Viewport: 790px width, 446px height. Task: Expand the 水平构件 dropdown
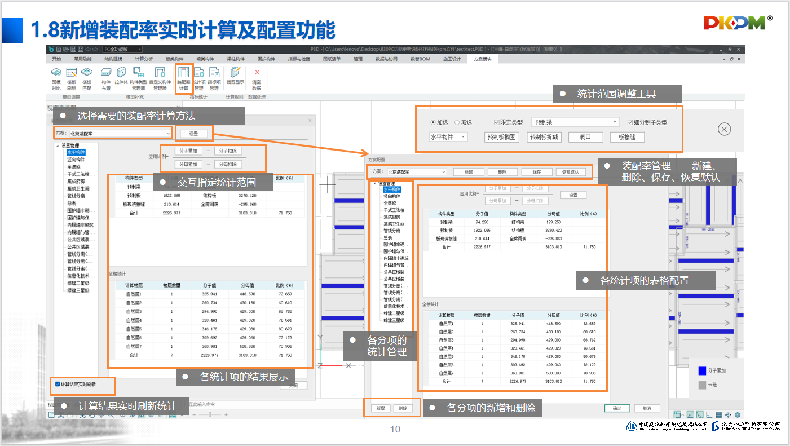(x=448, y=137)
